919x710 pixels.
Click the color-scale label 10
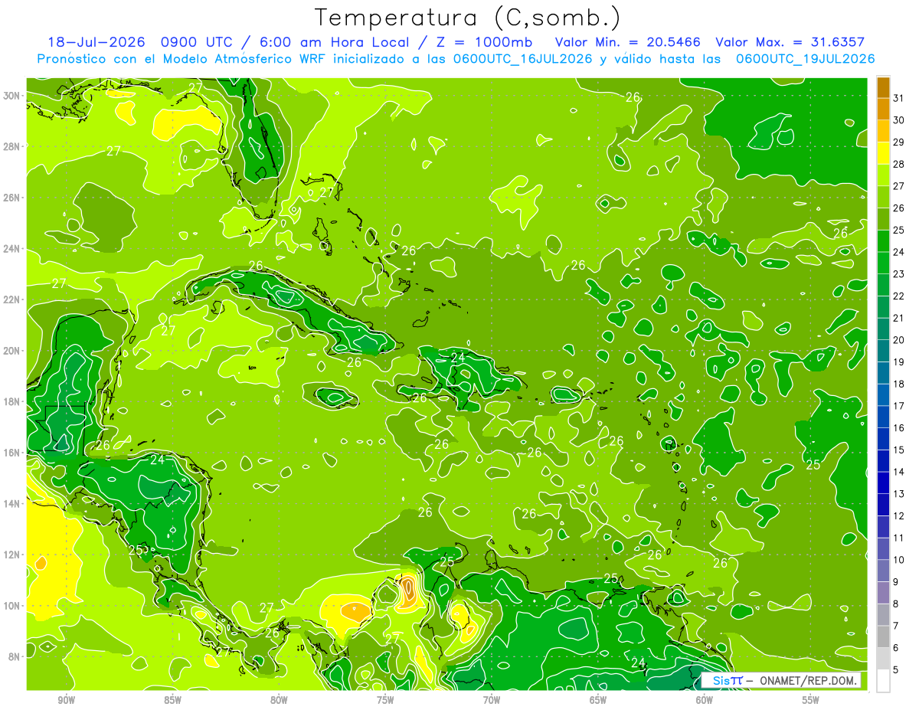[898, 560]
